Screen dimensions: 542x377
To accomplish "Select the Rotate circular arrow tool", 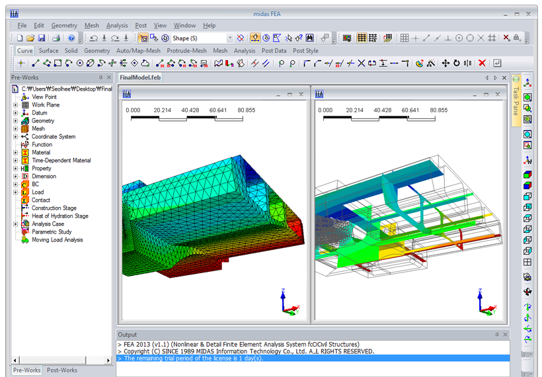I will point(457,63).
